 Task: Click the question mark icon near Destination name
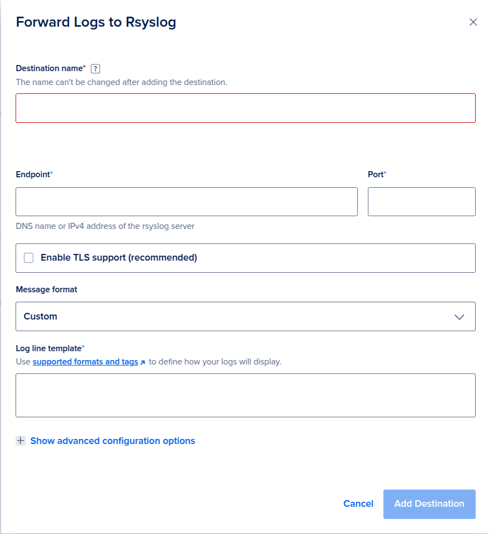click(x=95, y=68)
